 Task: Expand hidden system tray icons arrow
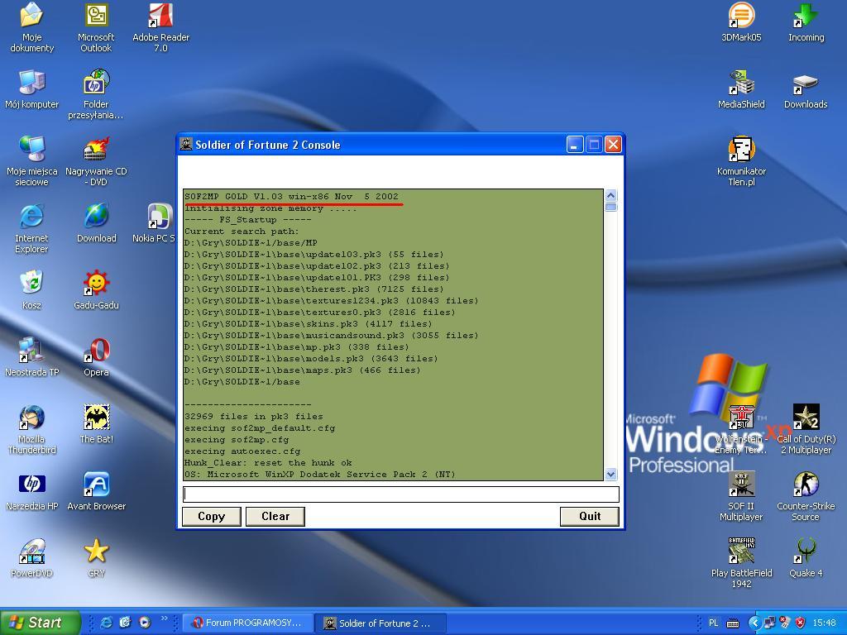point(754,623)
